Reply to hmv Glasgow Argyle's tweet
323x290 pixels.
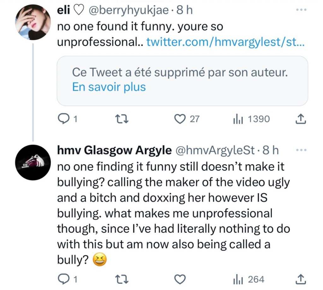pyautogui.click(x=64, y=279)
